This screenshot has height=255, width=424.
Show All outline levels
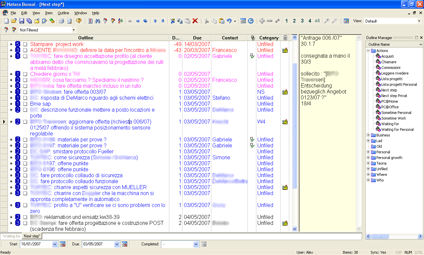click(x=317, y=21)
